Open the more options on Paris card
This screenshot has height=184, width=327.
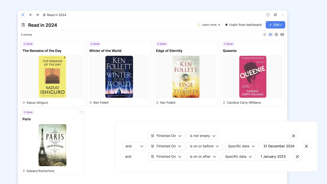[81, 112]
